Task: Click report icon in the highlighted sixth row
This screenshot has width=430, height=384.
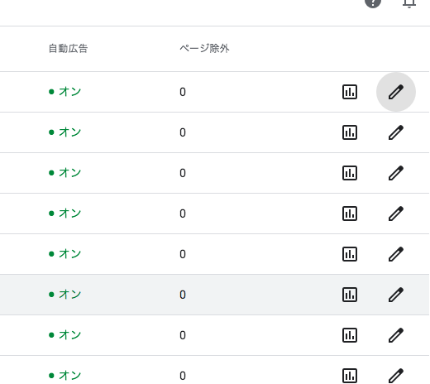Action: click(x=350, y=295)
